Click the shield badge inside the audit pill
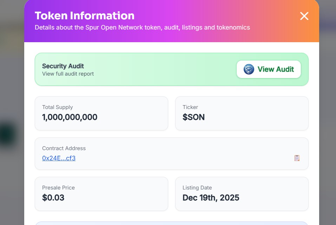The width and height of the screenshot is (336, 225). point(248,69)
